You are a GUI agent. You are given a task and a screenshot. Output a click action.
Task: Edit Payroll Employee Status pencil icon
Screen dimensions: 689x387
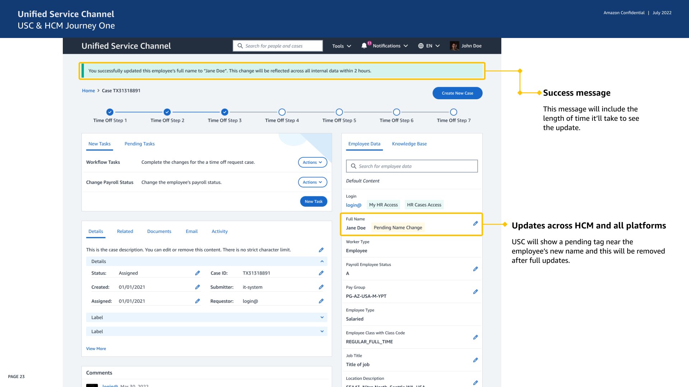tap(475, 269)
